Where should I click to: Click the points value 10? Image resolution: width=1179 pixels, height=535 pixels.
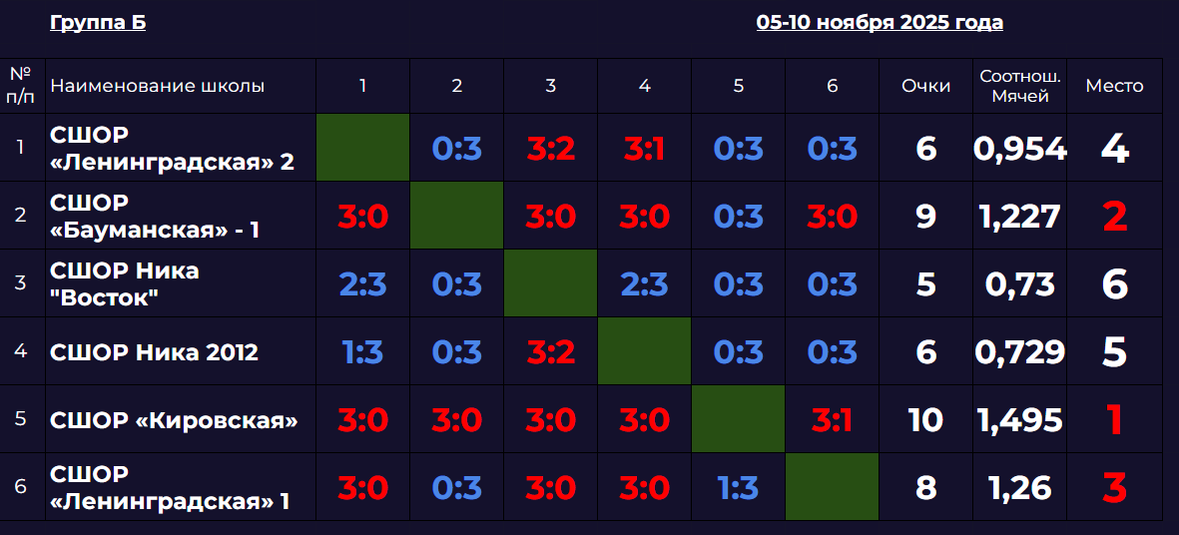(x=925, y=420)
